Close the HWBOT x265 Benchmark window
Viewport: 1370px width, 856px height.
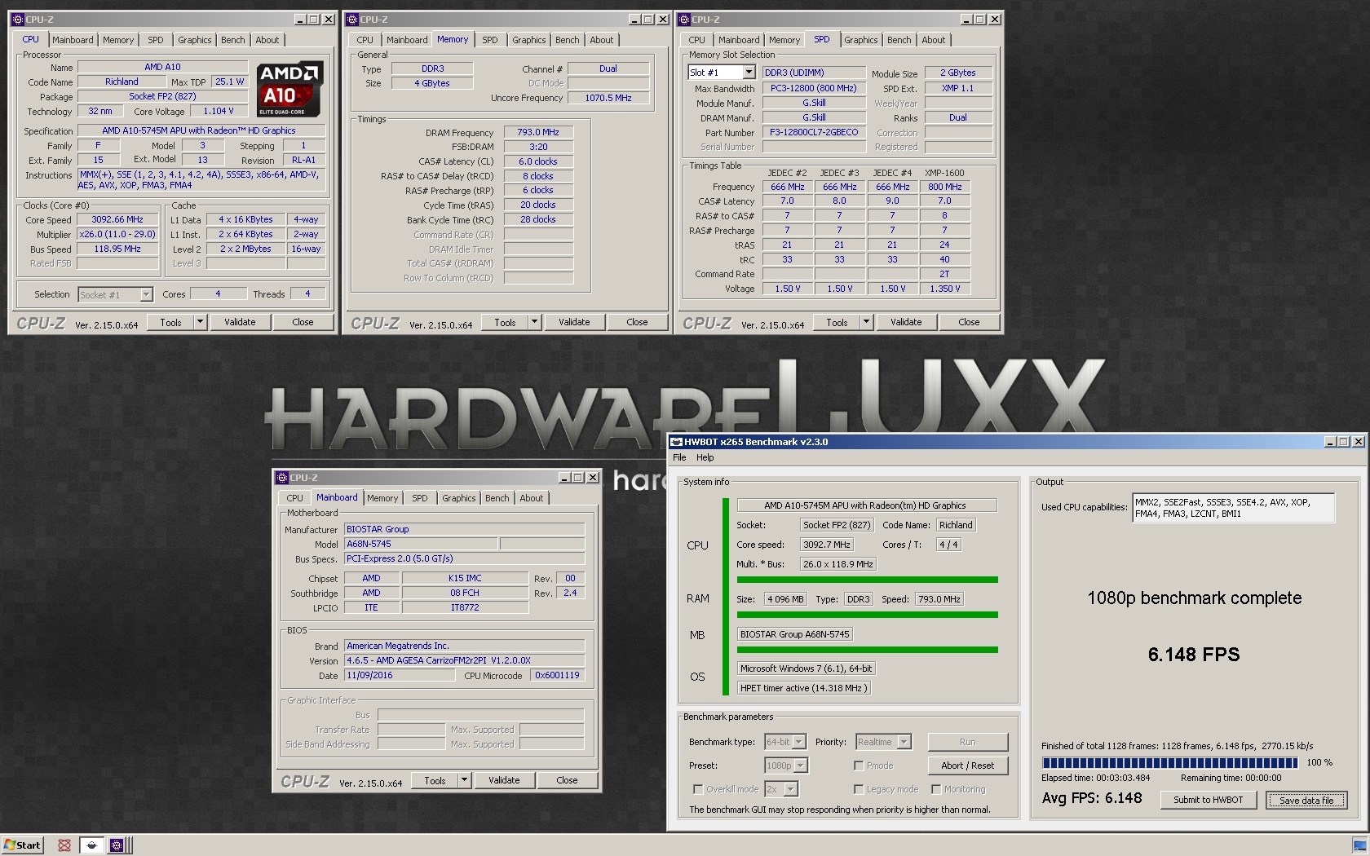(1359, 442)
